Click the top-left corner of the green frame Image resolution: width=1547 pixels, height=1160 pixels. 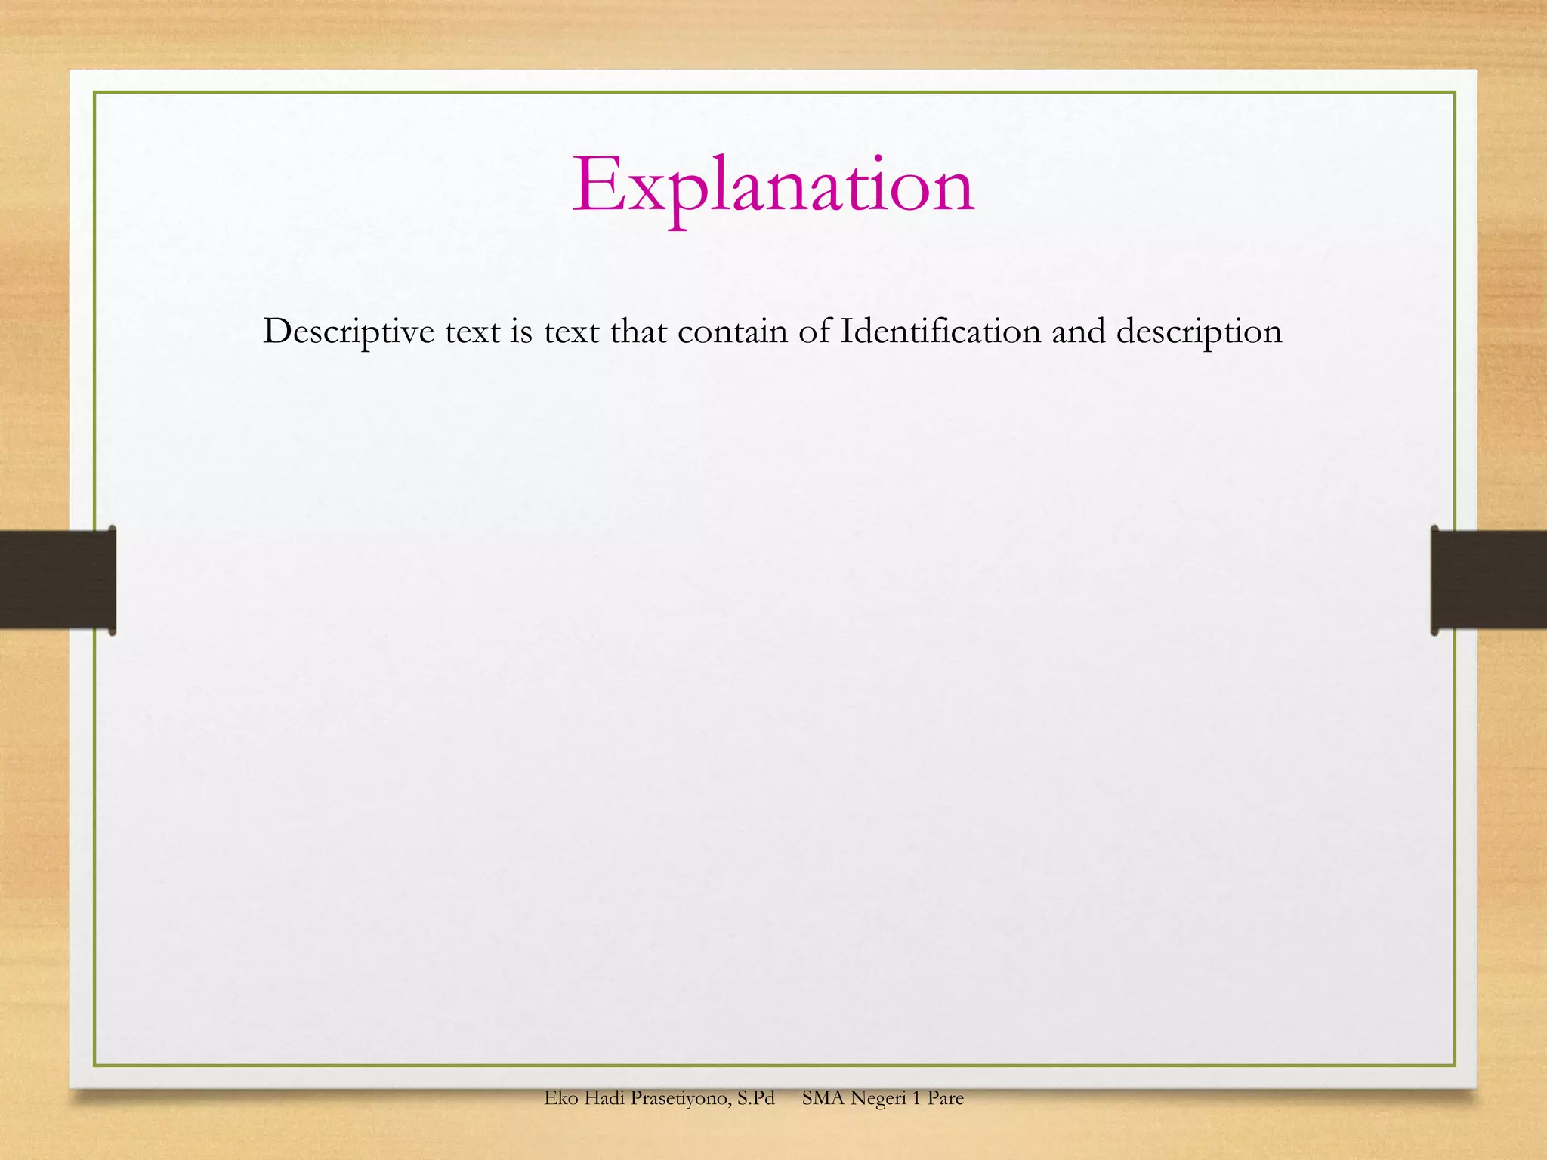click(95, 93)
